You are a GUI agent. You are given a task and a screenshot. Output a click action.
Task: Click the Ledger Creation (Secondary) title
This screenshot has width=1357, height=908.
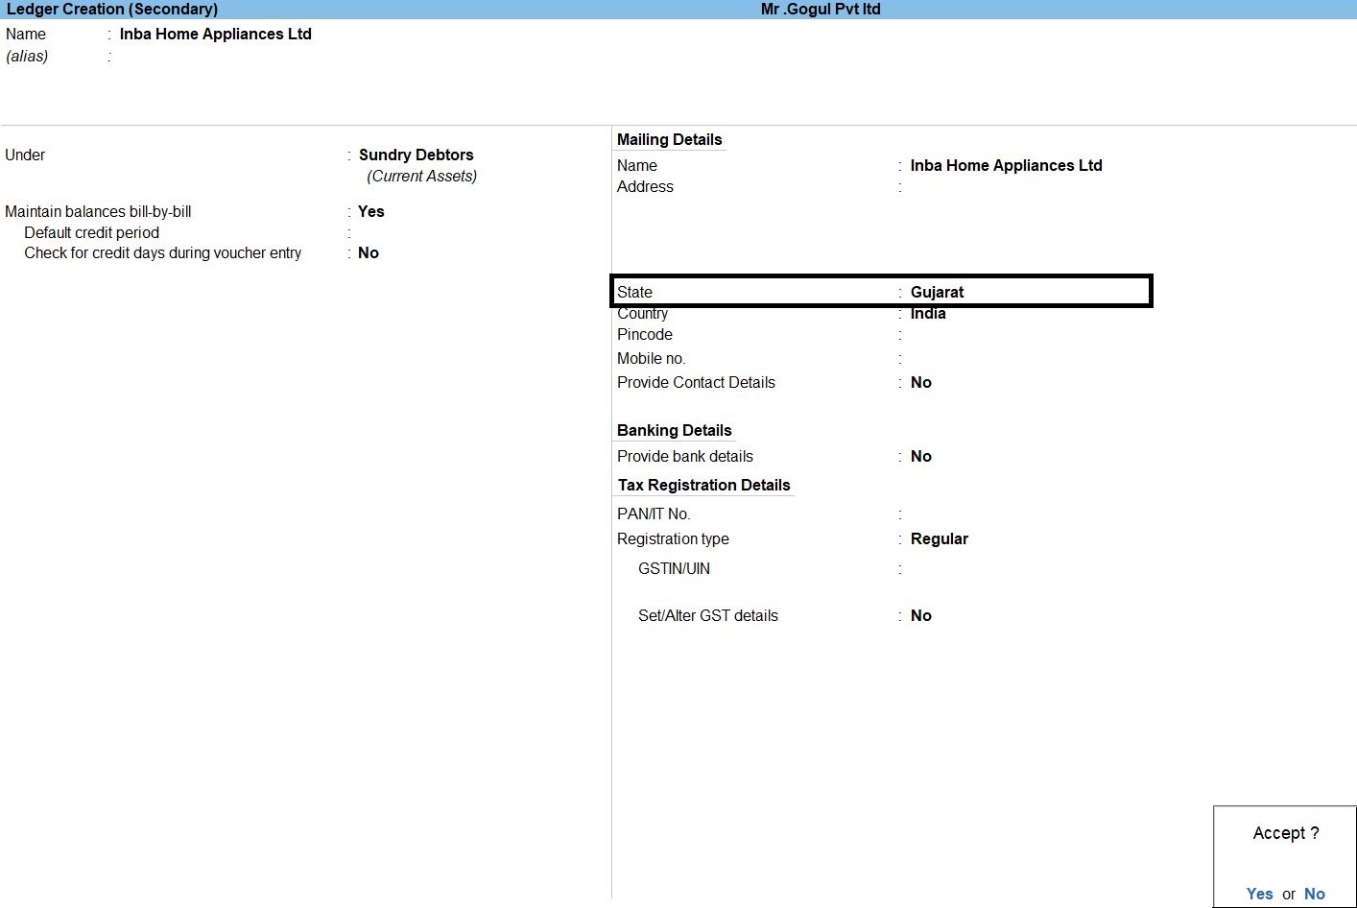point(111,9)
